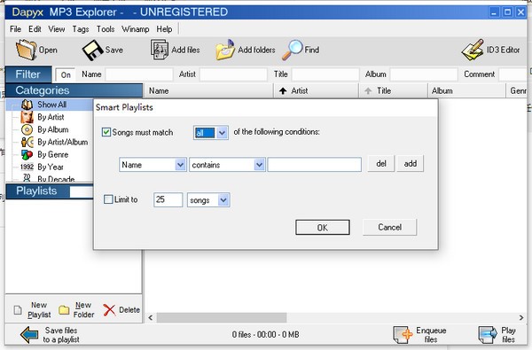This screenshot has height=350, width=532.
Task: Open the Tags menu
Action: pos(81,29)
